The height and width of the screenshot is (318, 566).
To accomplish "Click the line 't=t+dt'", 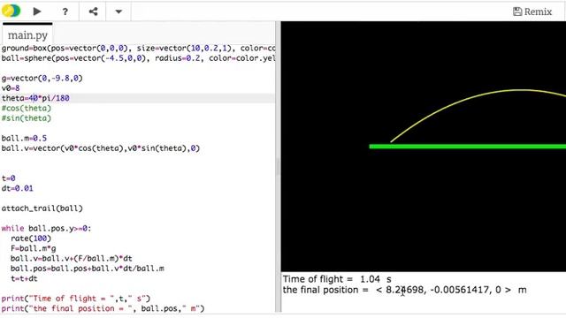I will pos(24,278).
